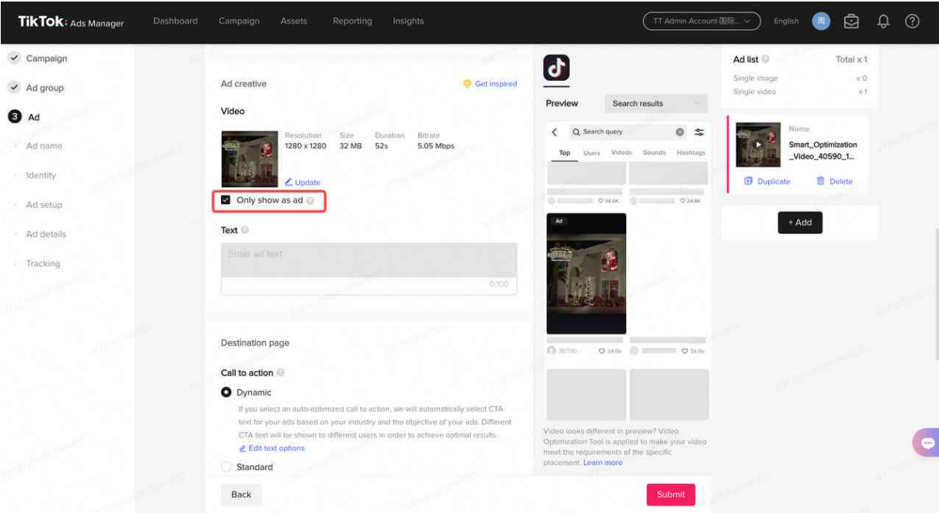The width and height of the screenshot is (939, 513).
Task: Click the Search query field in preview
Action: (x=627, y=132)
